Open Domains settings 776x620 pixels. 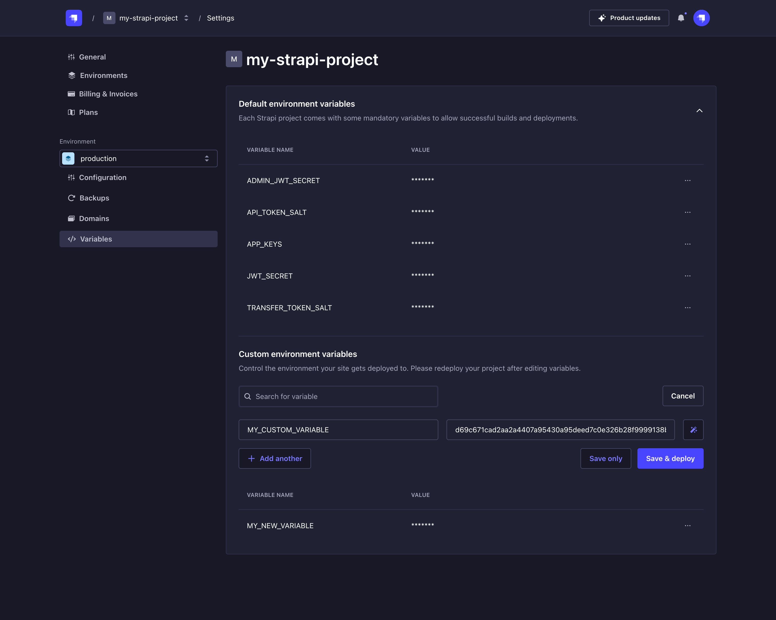click(89, 219)
